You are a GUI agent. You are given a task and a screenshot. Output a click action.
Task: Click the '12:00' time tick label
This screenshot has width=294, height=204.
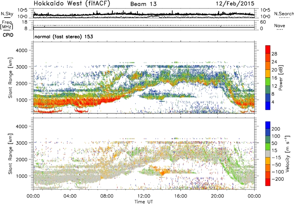144,196
